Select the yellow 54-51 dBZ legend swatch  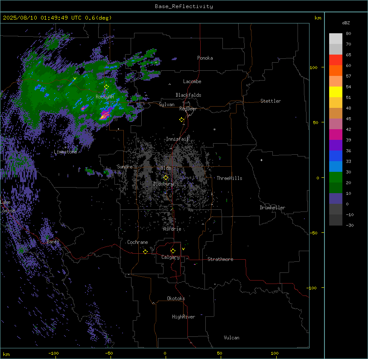(336, 92)
